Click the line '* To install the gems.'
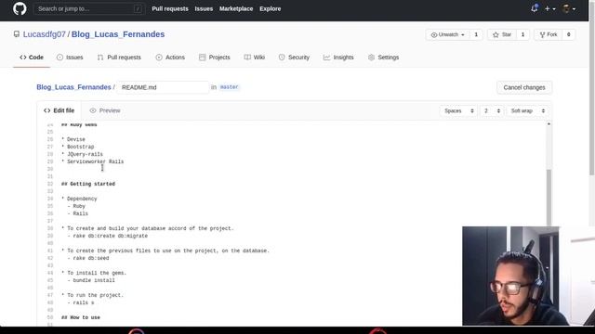Viewport: 595px width, 334px height. 94,273
